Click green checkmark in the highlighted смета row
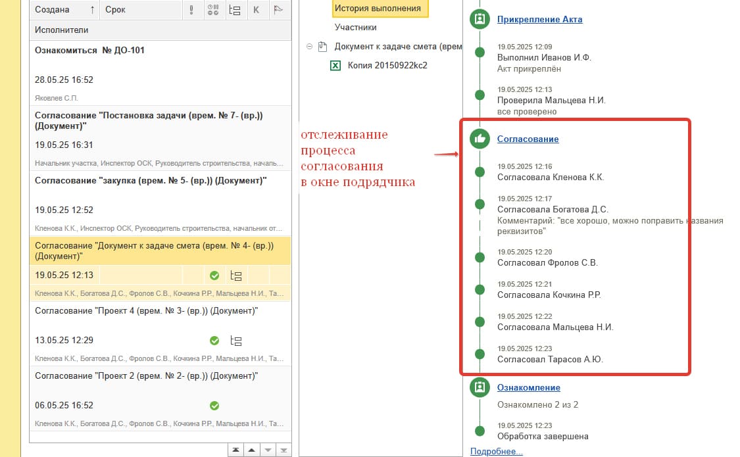The width and height of the screenshot is (740, 457). [214, 276]
